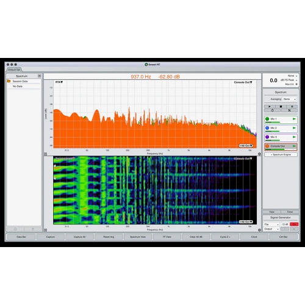305x305 pixels.
Task: Select the Console Out measurement engine
Action: point(281,147)
